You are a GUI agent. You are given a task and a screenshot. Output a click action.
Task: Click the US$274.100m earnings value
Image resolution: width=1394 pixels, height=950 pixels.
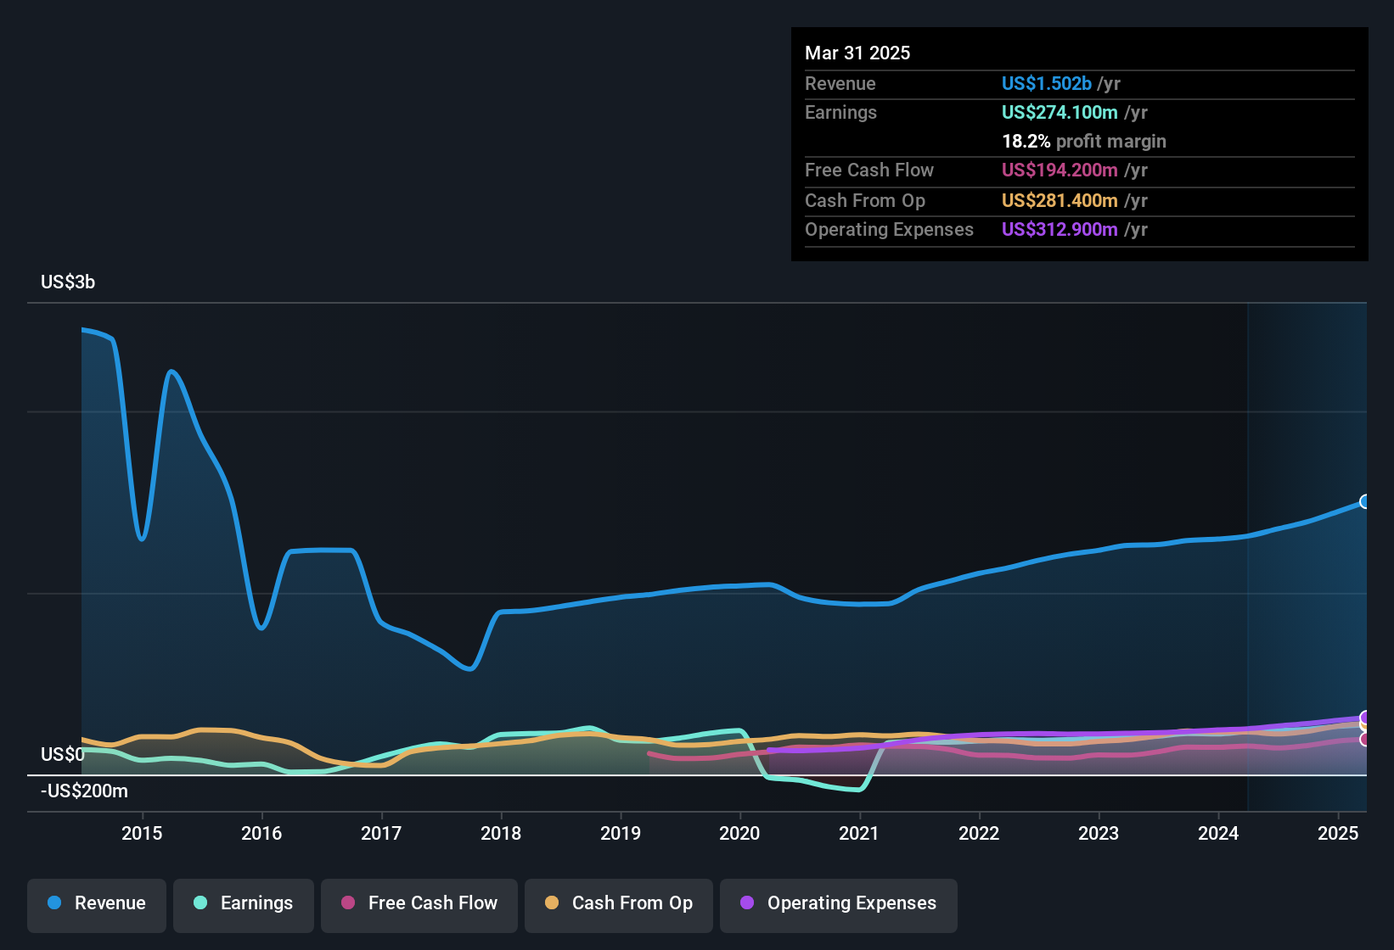pos(1060,112)
